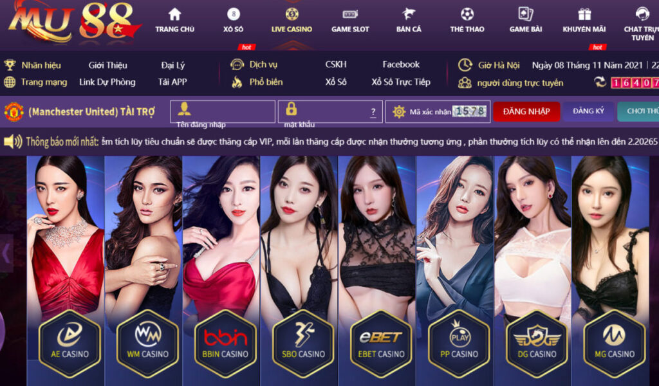Click the MU88 logo
Screen dimensions: 659x386
73,22
